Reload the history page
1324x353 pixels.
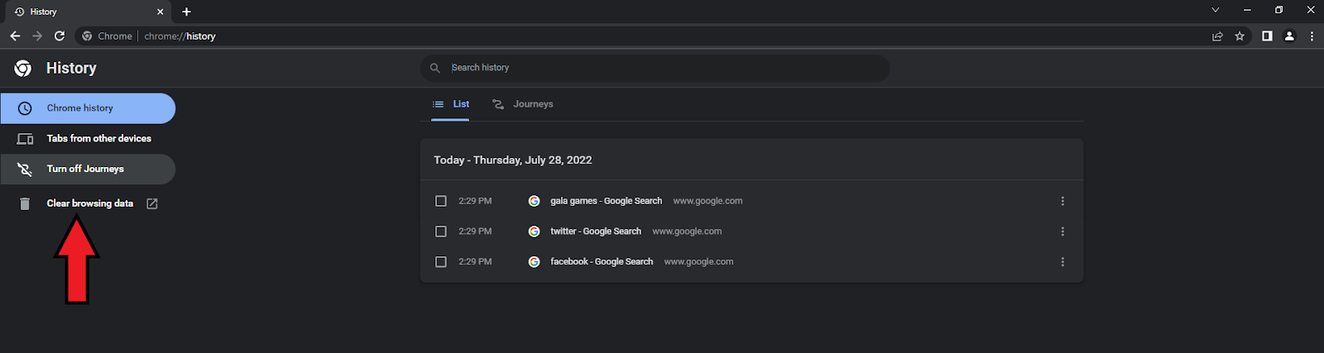tap(60, 36)
